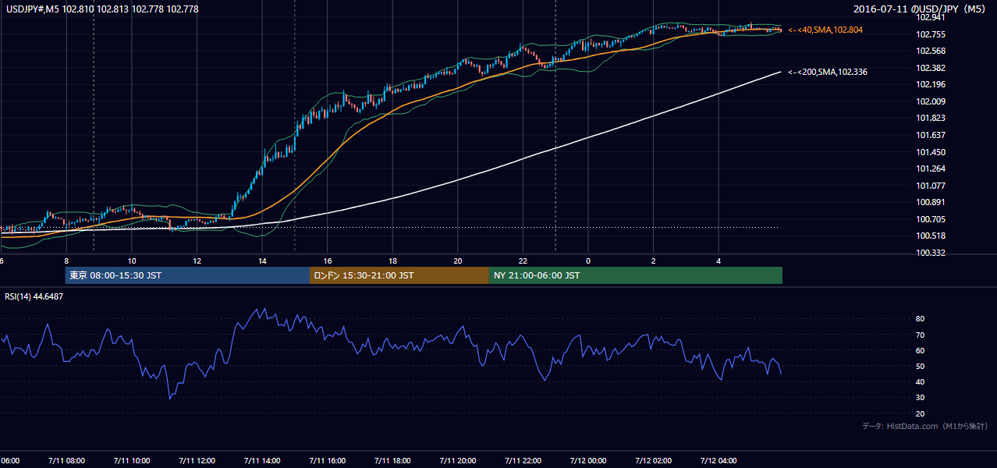
Task: Click the 7/12 02:00 bottom time label
Action: [654, 460]
